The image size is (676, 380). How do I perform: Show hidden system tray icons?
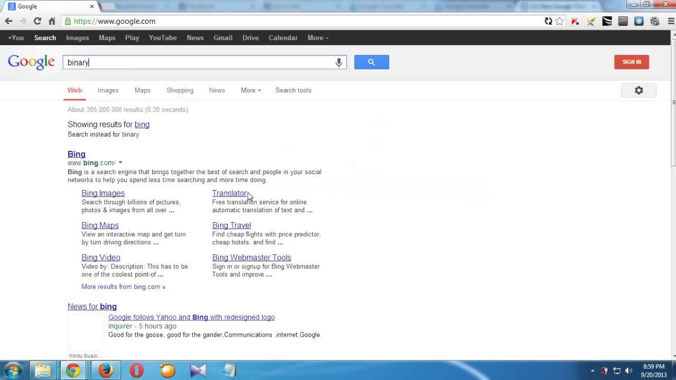[x=593, y=370]
